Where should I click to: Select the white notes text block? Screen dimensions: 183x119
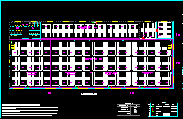pyautogui.click(x=30, y=110)
